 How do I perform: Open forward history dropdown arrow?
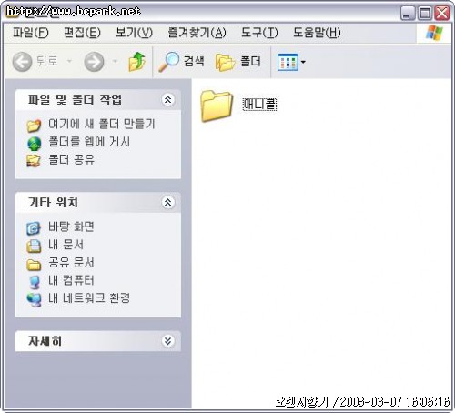[115, 62]
